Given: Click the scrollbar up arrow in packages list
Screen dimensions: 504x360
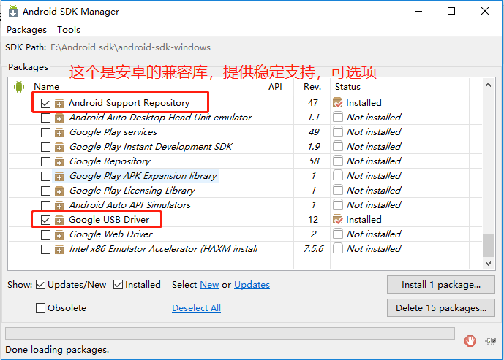Looking at the screenshot, I should 488,85.
